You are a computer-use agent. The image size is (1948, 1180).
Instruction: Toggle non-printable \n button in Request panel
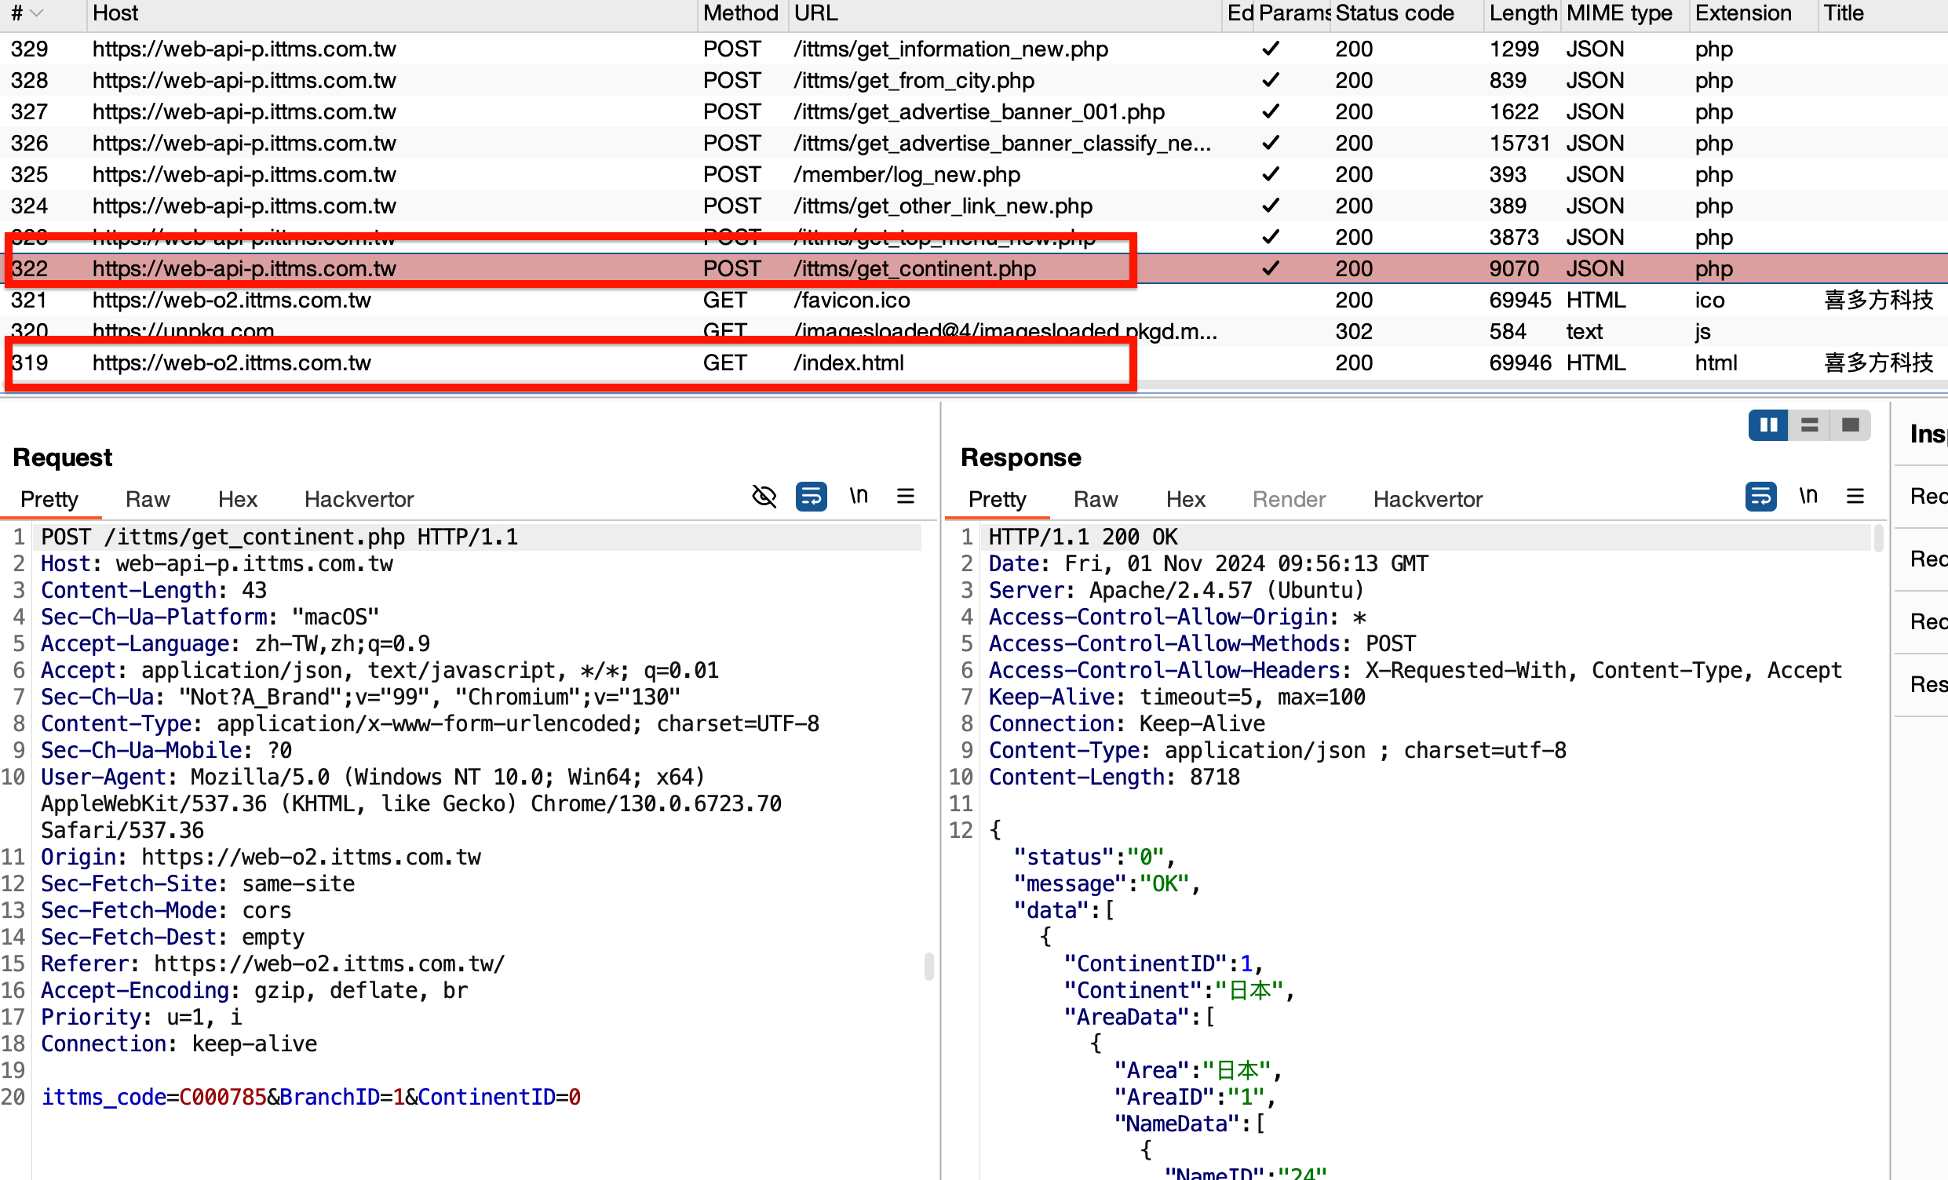point(859,497)
